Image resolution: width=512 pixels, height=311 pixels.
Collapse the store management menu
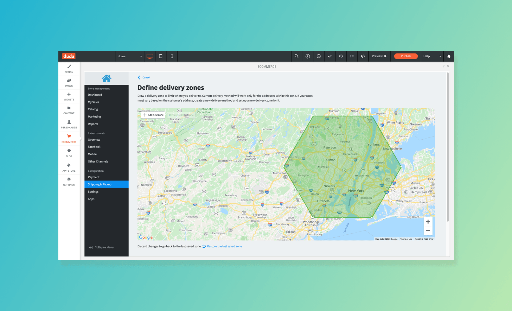[101, 247]
